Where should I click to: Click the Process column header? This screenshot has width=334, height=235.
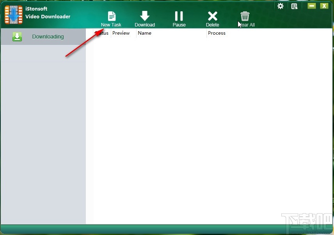click(x=217, y=33)
